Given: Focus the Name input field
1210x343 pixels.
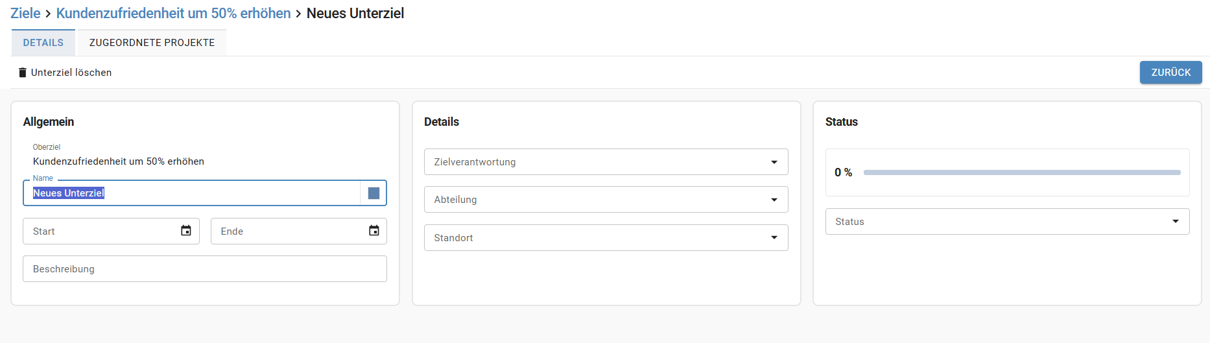Looking at the screenshot, I should [191, 193].
